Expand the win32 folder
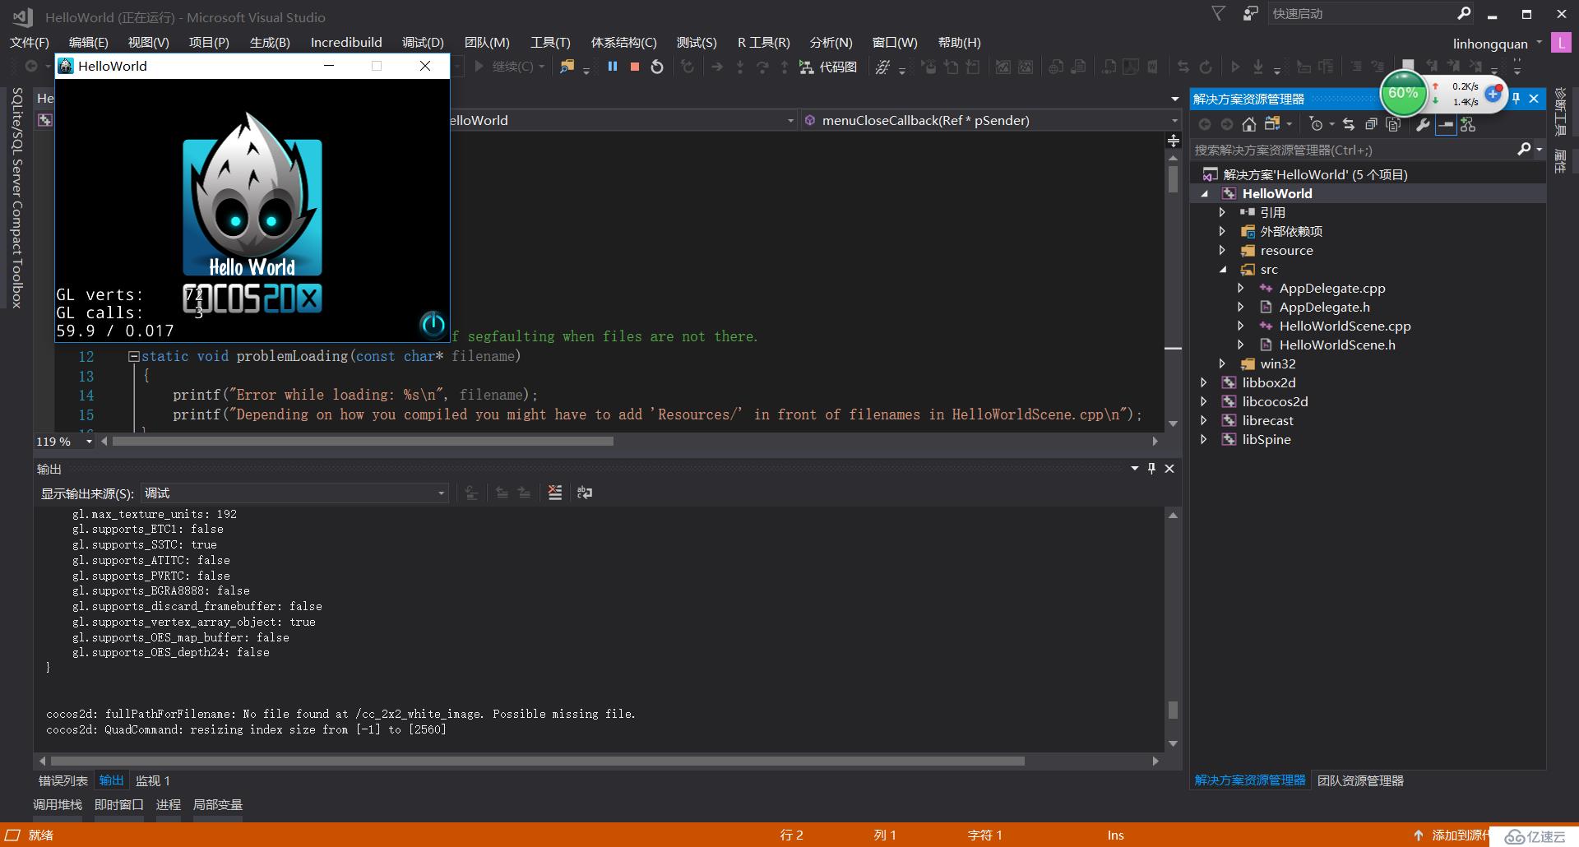The image size is (1579, 847). pyautogui.click(x=1222, y=363)
